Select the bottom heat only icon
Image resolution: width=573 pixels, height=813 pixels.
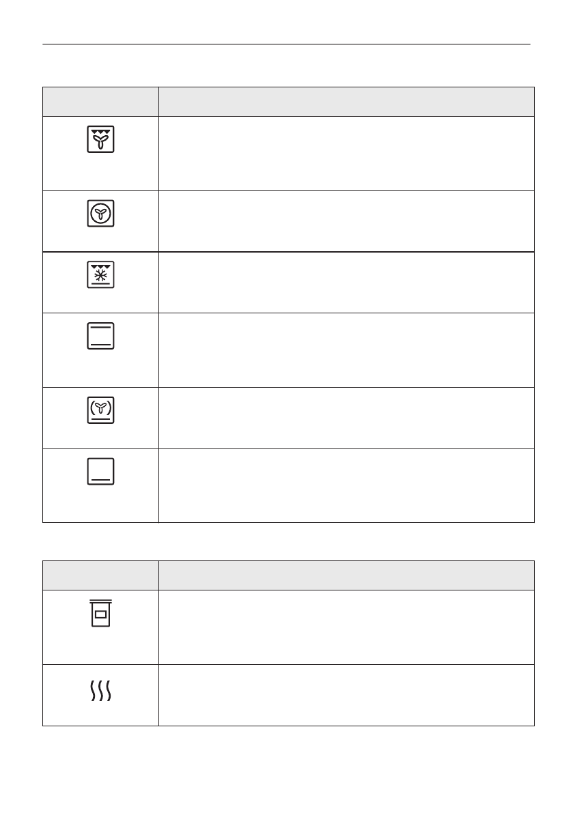coord(100,472)
